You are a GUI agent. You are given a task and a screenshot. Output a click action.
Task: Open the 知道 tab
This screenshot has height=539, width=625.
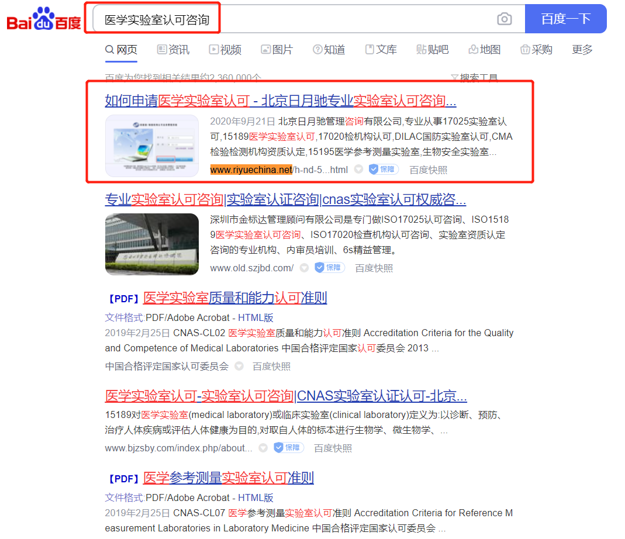pyautogui.click(x=329, y=50)
